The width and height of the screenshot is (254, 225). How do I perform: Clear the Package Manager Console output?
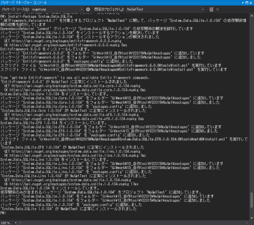pos(211,9)
